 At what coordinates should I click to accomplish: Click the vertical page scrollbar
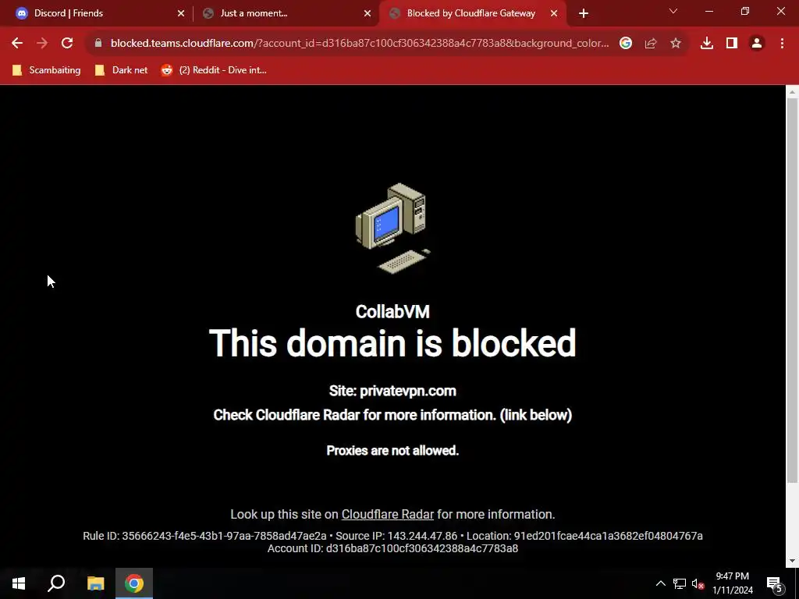[792, 290]
